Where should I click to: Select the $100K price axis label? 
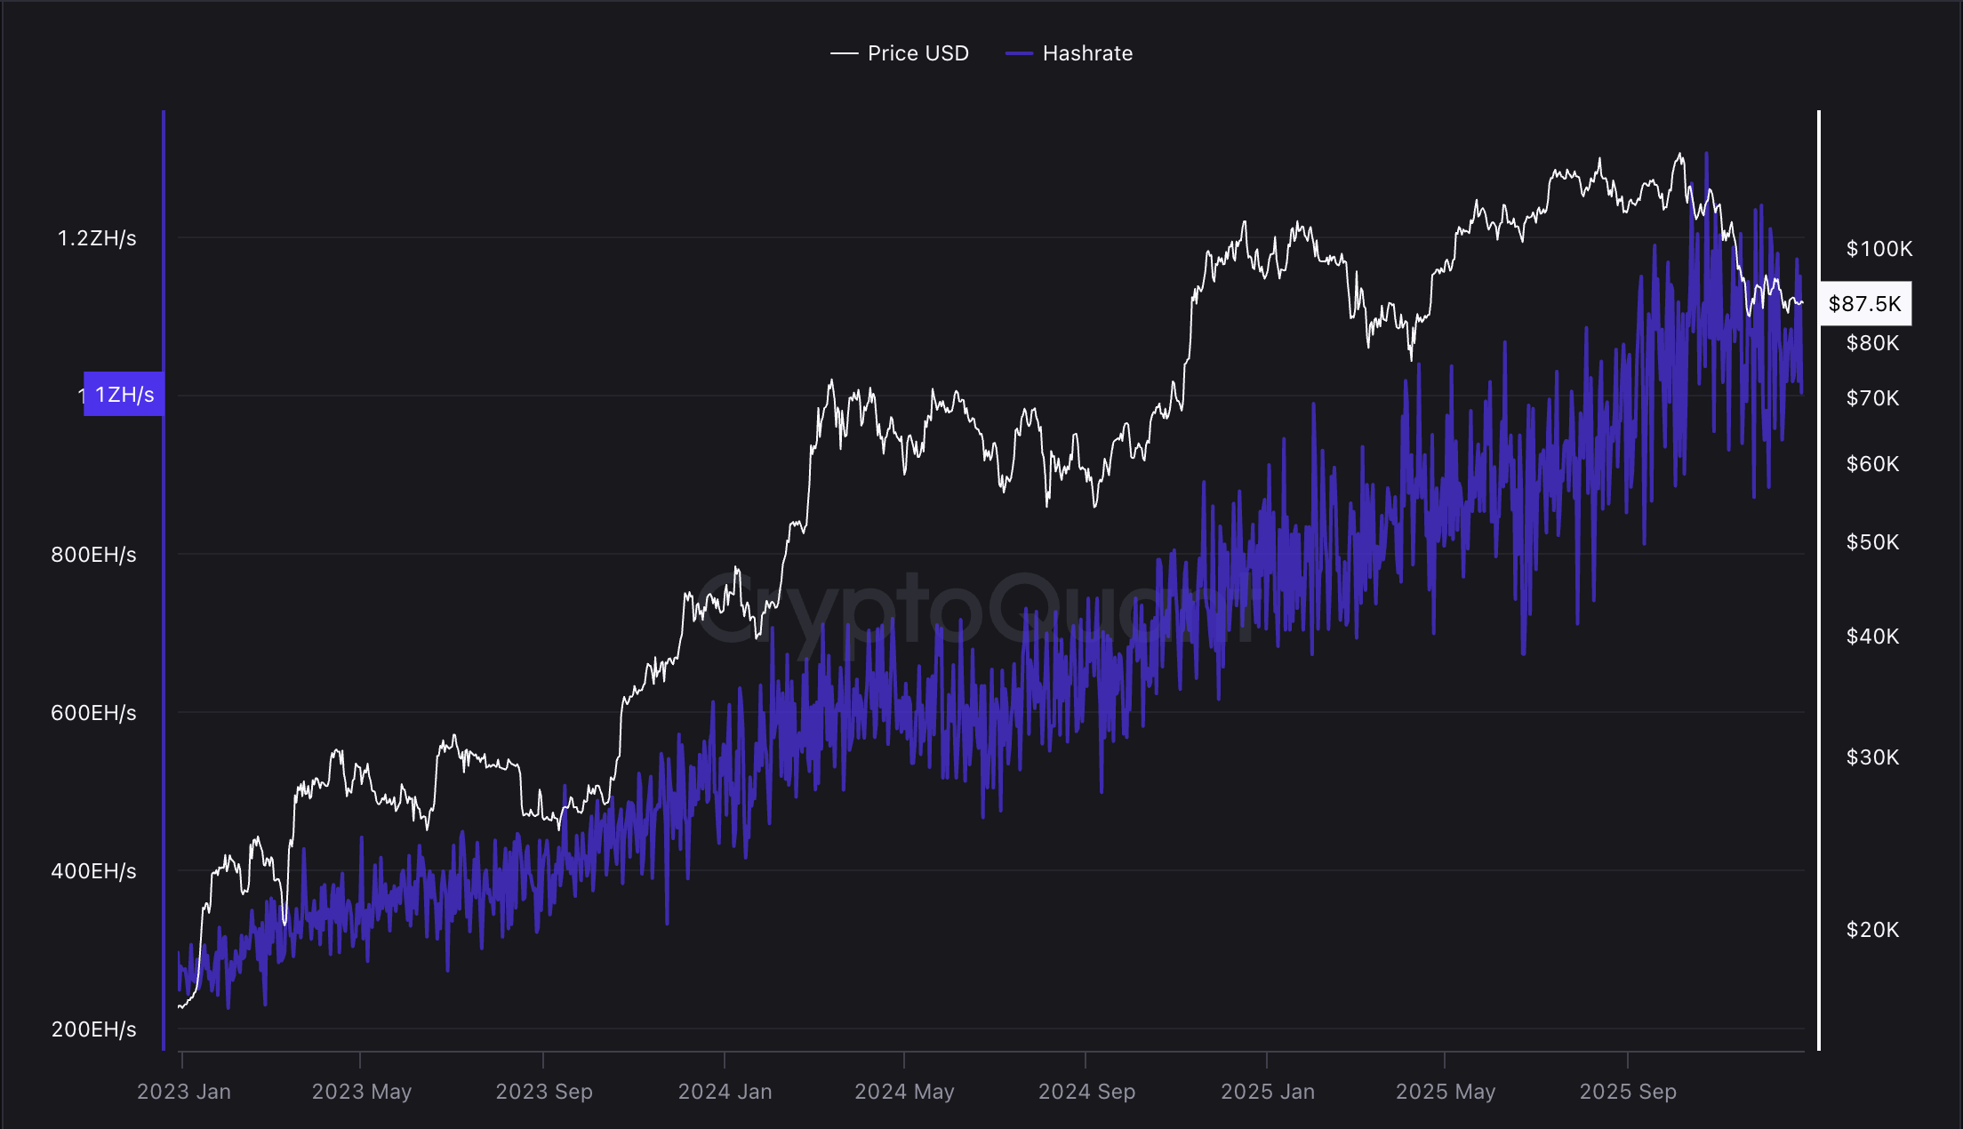tap(1879, 251)
